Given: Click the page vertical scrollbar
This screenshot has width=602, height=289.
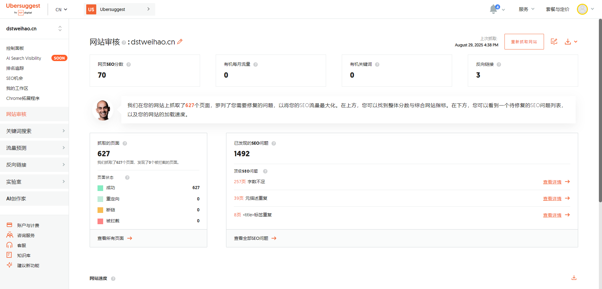Looking at the screenshot, I should pos(600,110).
